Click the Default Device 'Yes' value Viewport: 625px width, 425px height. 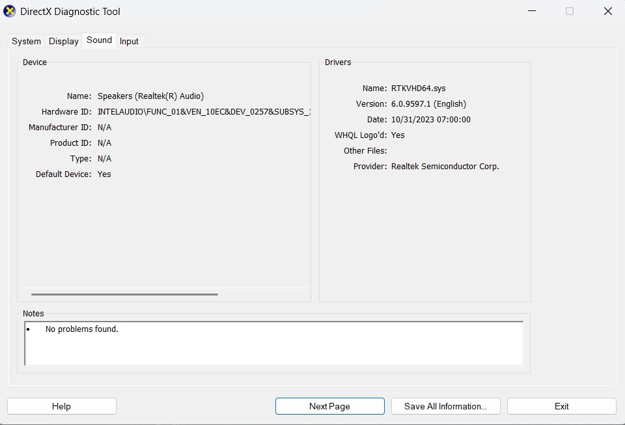(104, 174)
